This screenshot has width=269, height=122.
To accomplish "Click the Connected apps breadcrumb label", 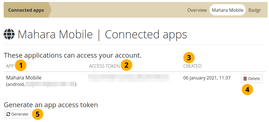I will (26, 10).
